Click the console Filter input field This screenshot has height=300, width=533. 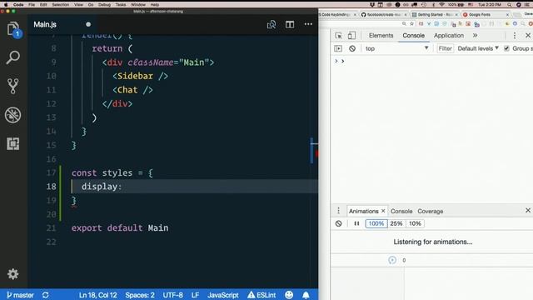pyautogui.click(x=445, y=48)
